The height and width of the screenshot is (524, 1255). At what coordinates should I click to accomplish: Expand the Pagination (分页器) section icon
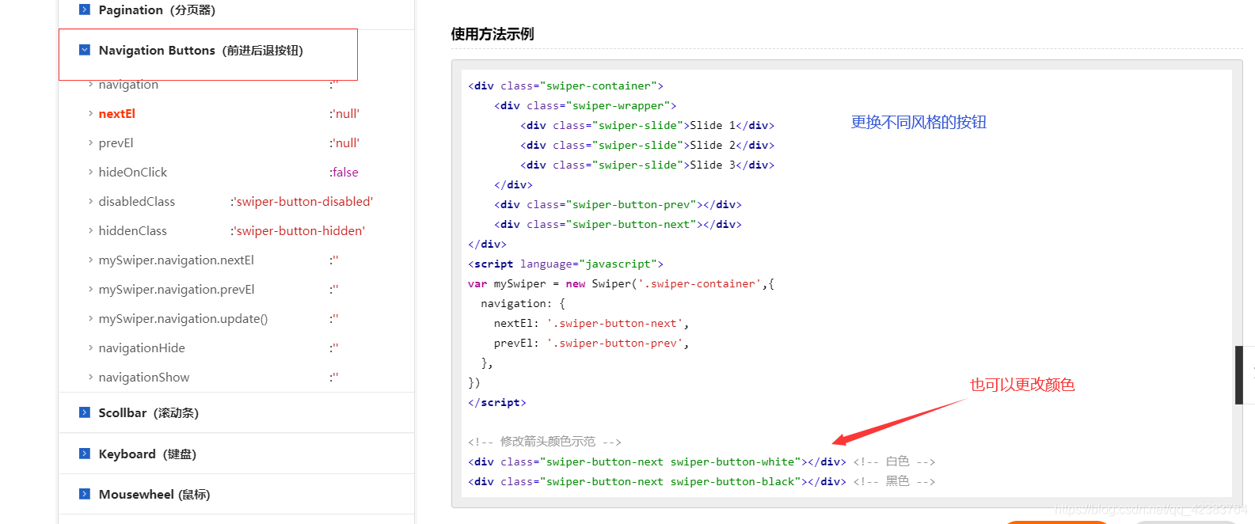[x=85, y=9]
